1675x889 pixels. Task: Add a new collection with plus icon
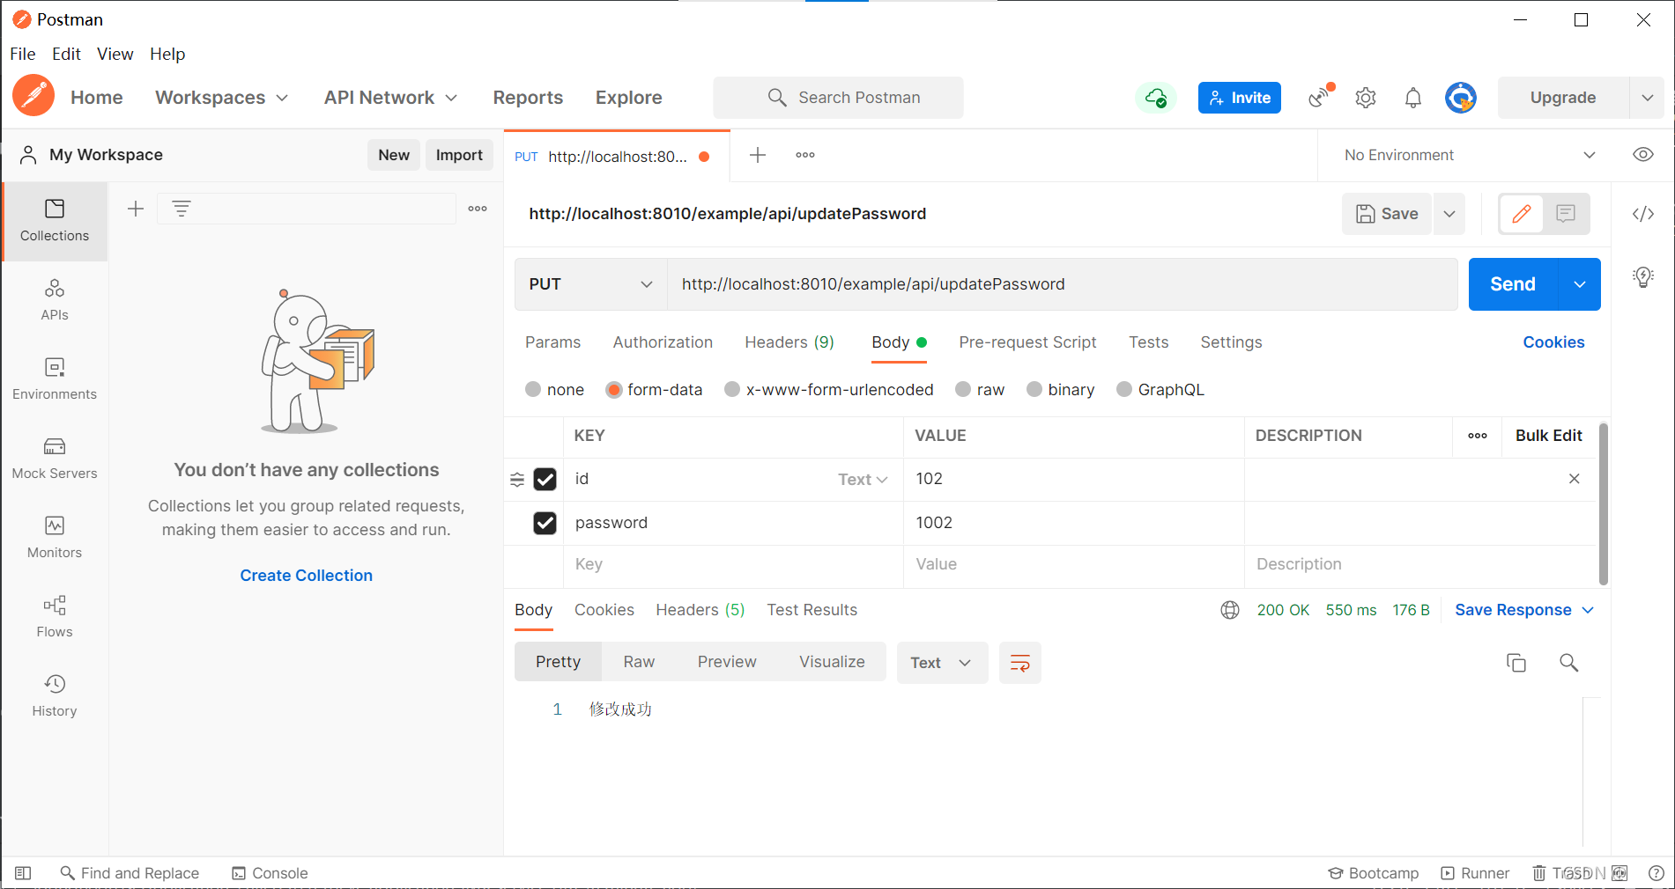click(136, 209)
